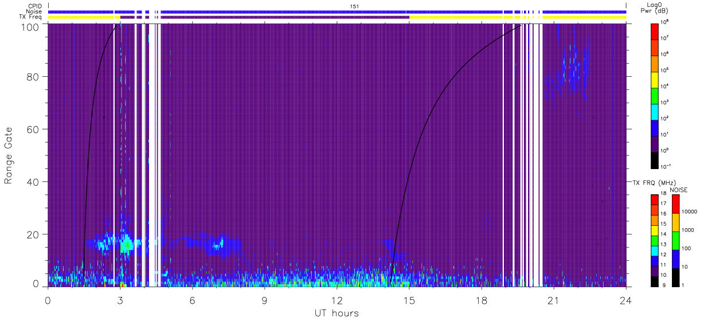
Task: Click the 'CPID' row label
Action: tap(35, 6)
